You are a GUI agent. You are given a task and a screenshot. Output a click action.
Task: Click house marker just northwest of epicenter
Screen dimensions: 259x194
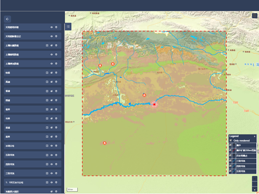(x=144, y=95)
